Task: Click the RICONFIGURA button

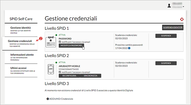Action: 69,76
